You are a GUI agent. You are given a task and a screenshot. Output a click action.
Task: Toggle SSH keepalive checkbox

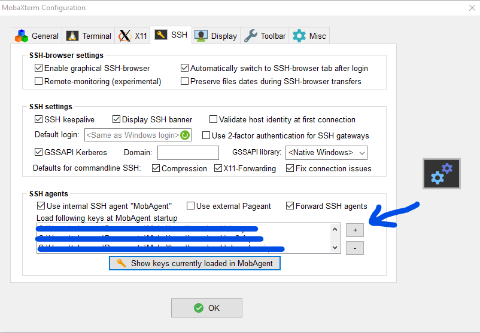38,119
